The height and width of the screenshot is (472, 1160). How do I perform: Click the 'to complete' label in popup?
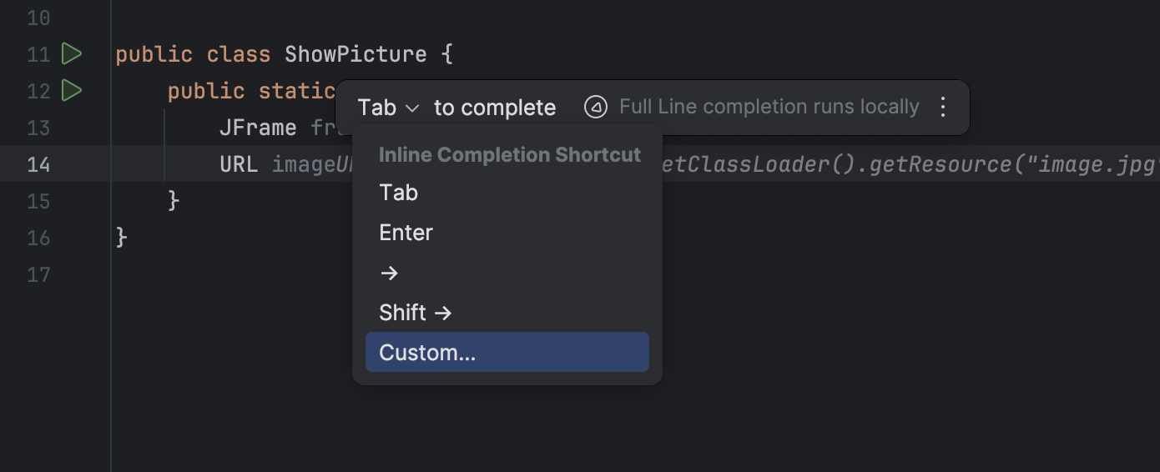click(x=494, y=108)
